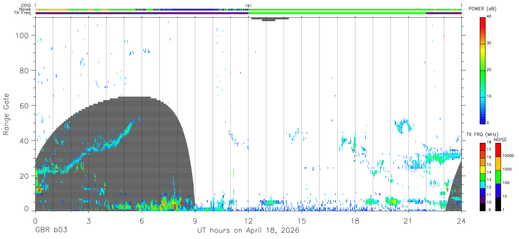This screenshot has width=519, height=239.
Task: Click the x-axis tick label '21'
Action: [x=408, y=221]
